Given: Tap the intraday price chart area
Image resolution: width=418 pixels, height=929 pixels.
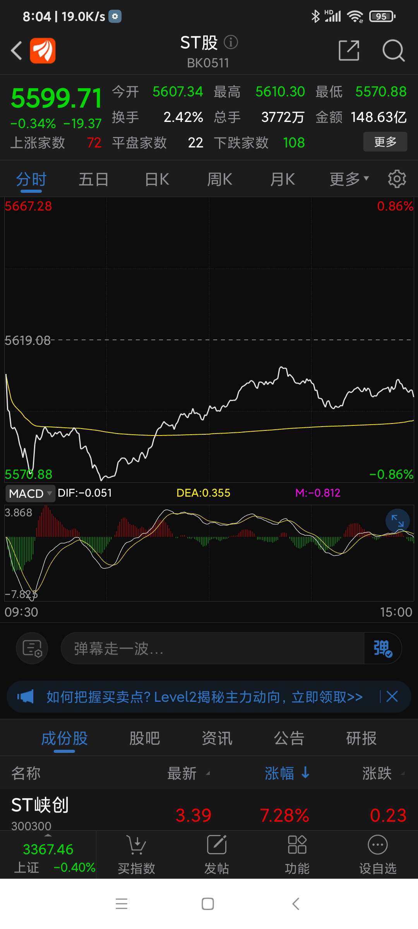Looking at the screenshot, I should (209, 339).
